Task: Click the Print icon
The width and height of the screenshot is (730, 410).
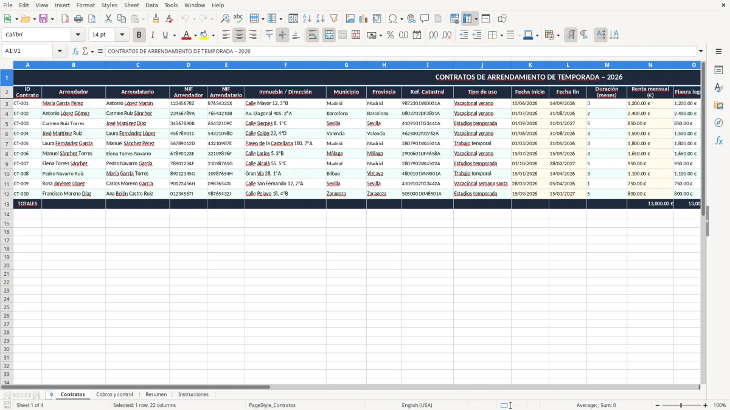Action: [x=78, y=19]
